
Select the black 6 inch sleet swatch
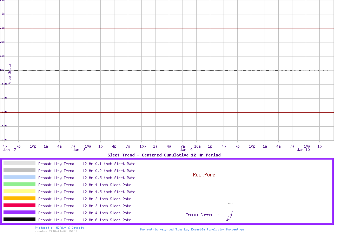tap(19, 220)
